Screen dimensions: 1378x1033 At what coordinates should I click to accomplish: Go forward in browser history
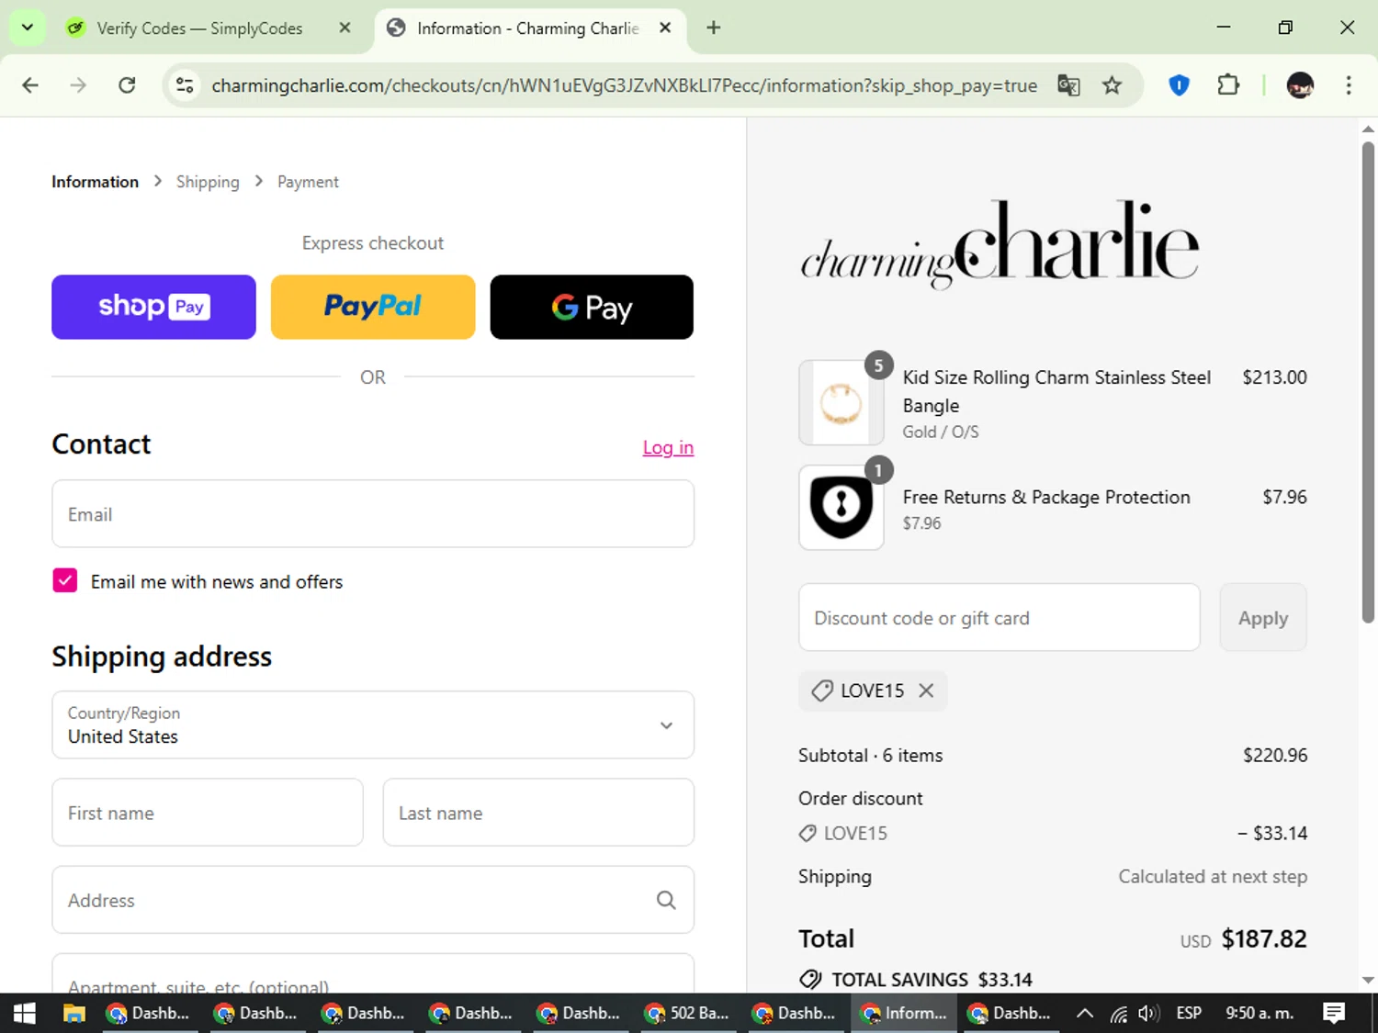pos(78,85)
